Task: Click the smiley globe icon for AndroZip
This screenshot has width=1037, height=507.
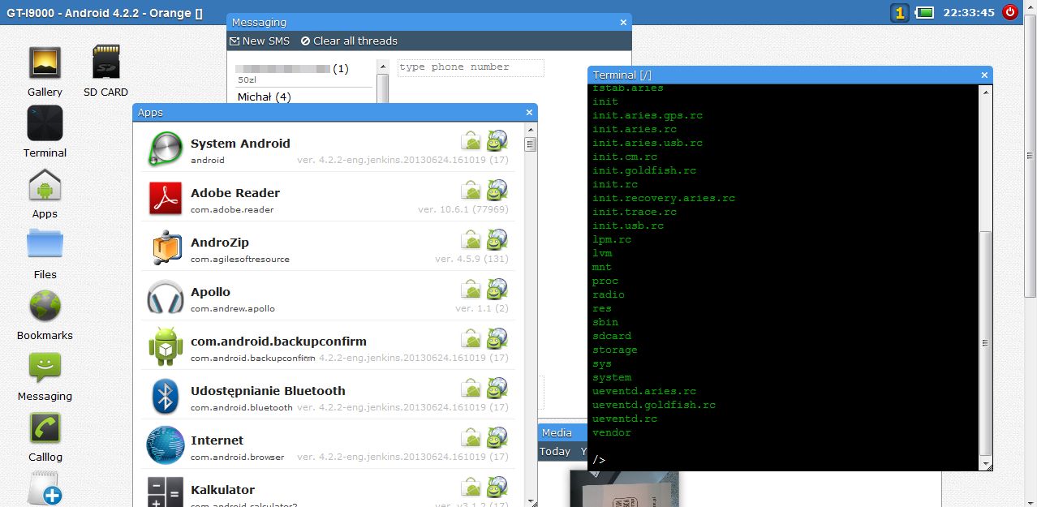Action: tap(497, 239)
